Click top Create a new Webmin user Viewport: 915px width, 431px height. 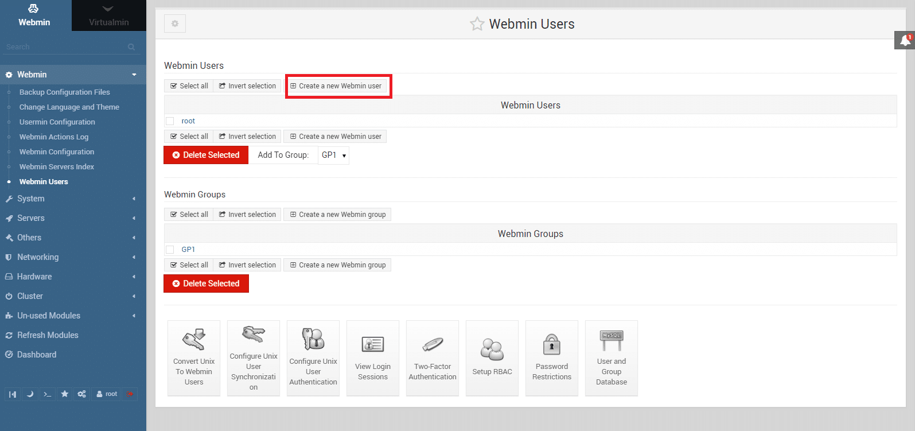coord(336,86)
